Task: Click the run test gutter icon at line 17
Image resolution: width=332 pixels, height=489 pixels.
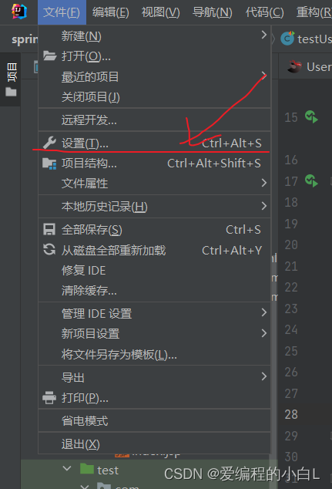Action: click(x=311, y=181)
